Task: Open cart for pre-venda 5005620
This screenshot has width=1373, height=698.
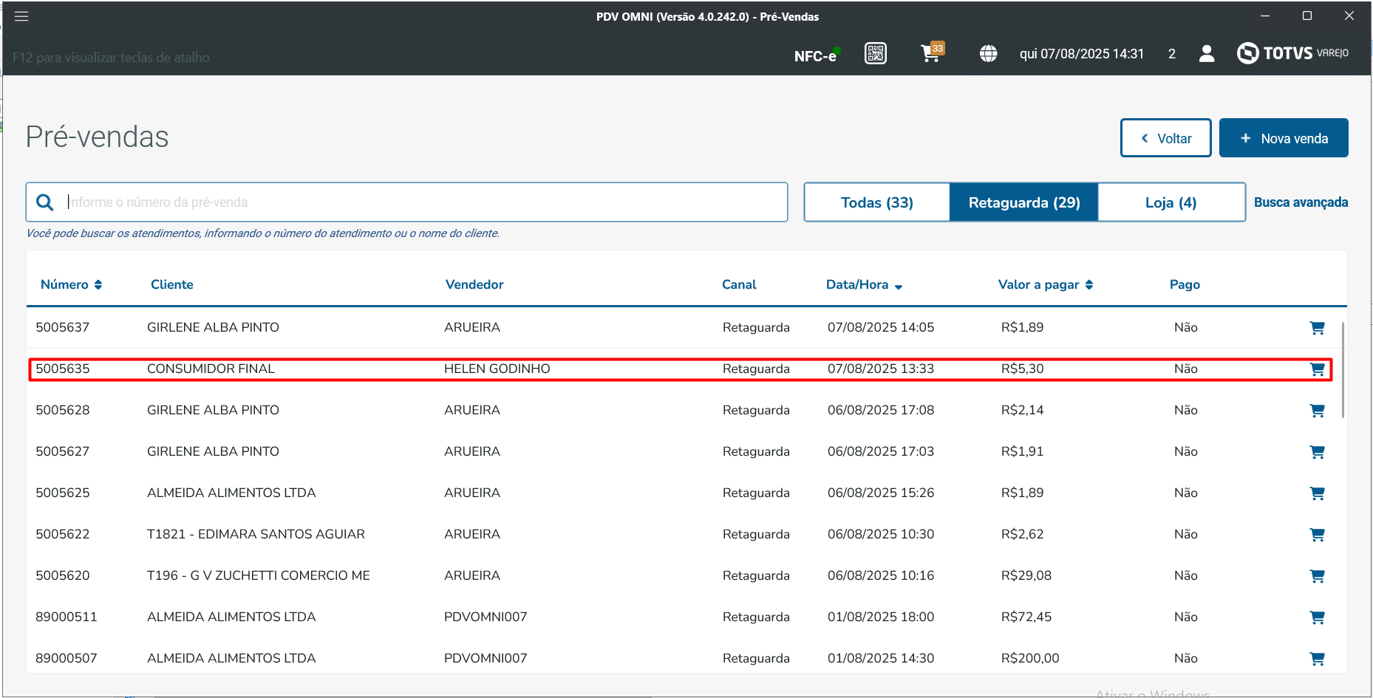Action: pyautogui.click(x=1317, y=576)
